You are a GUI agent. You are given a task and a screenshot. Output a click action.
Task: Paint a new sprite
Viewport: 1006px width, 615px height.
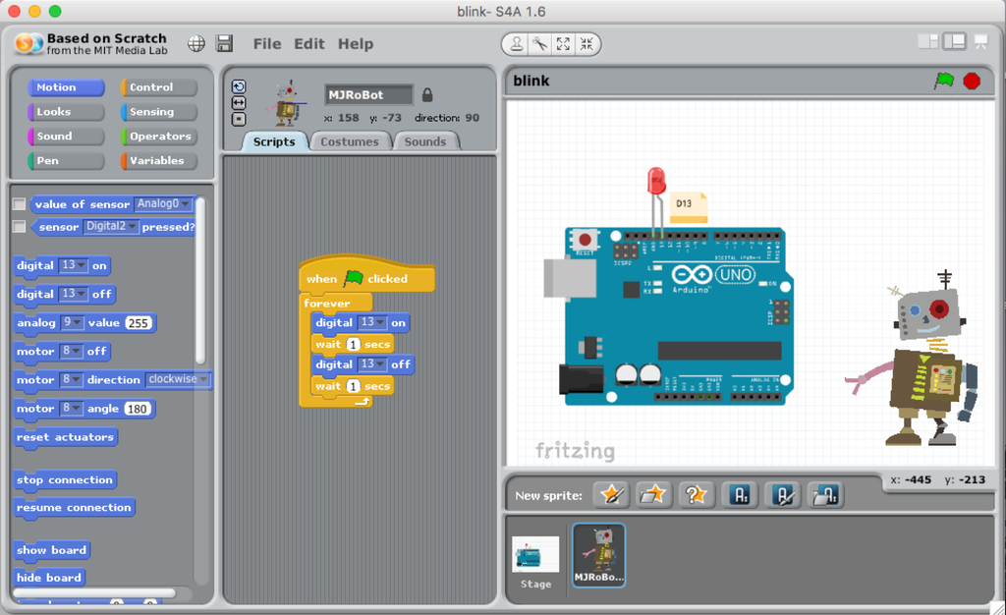click(x=611, y=495)
